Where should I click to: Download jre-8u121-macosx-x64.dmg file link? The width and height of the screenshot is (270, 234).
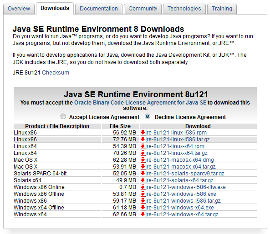pyautogui.click(x=179, y=160)
